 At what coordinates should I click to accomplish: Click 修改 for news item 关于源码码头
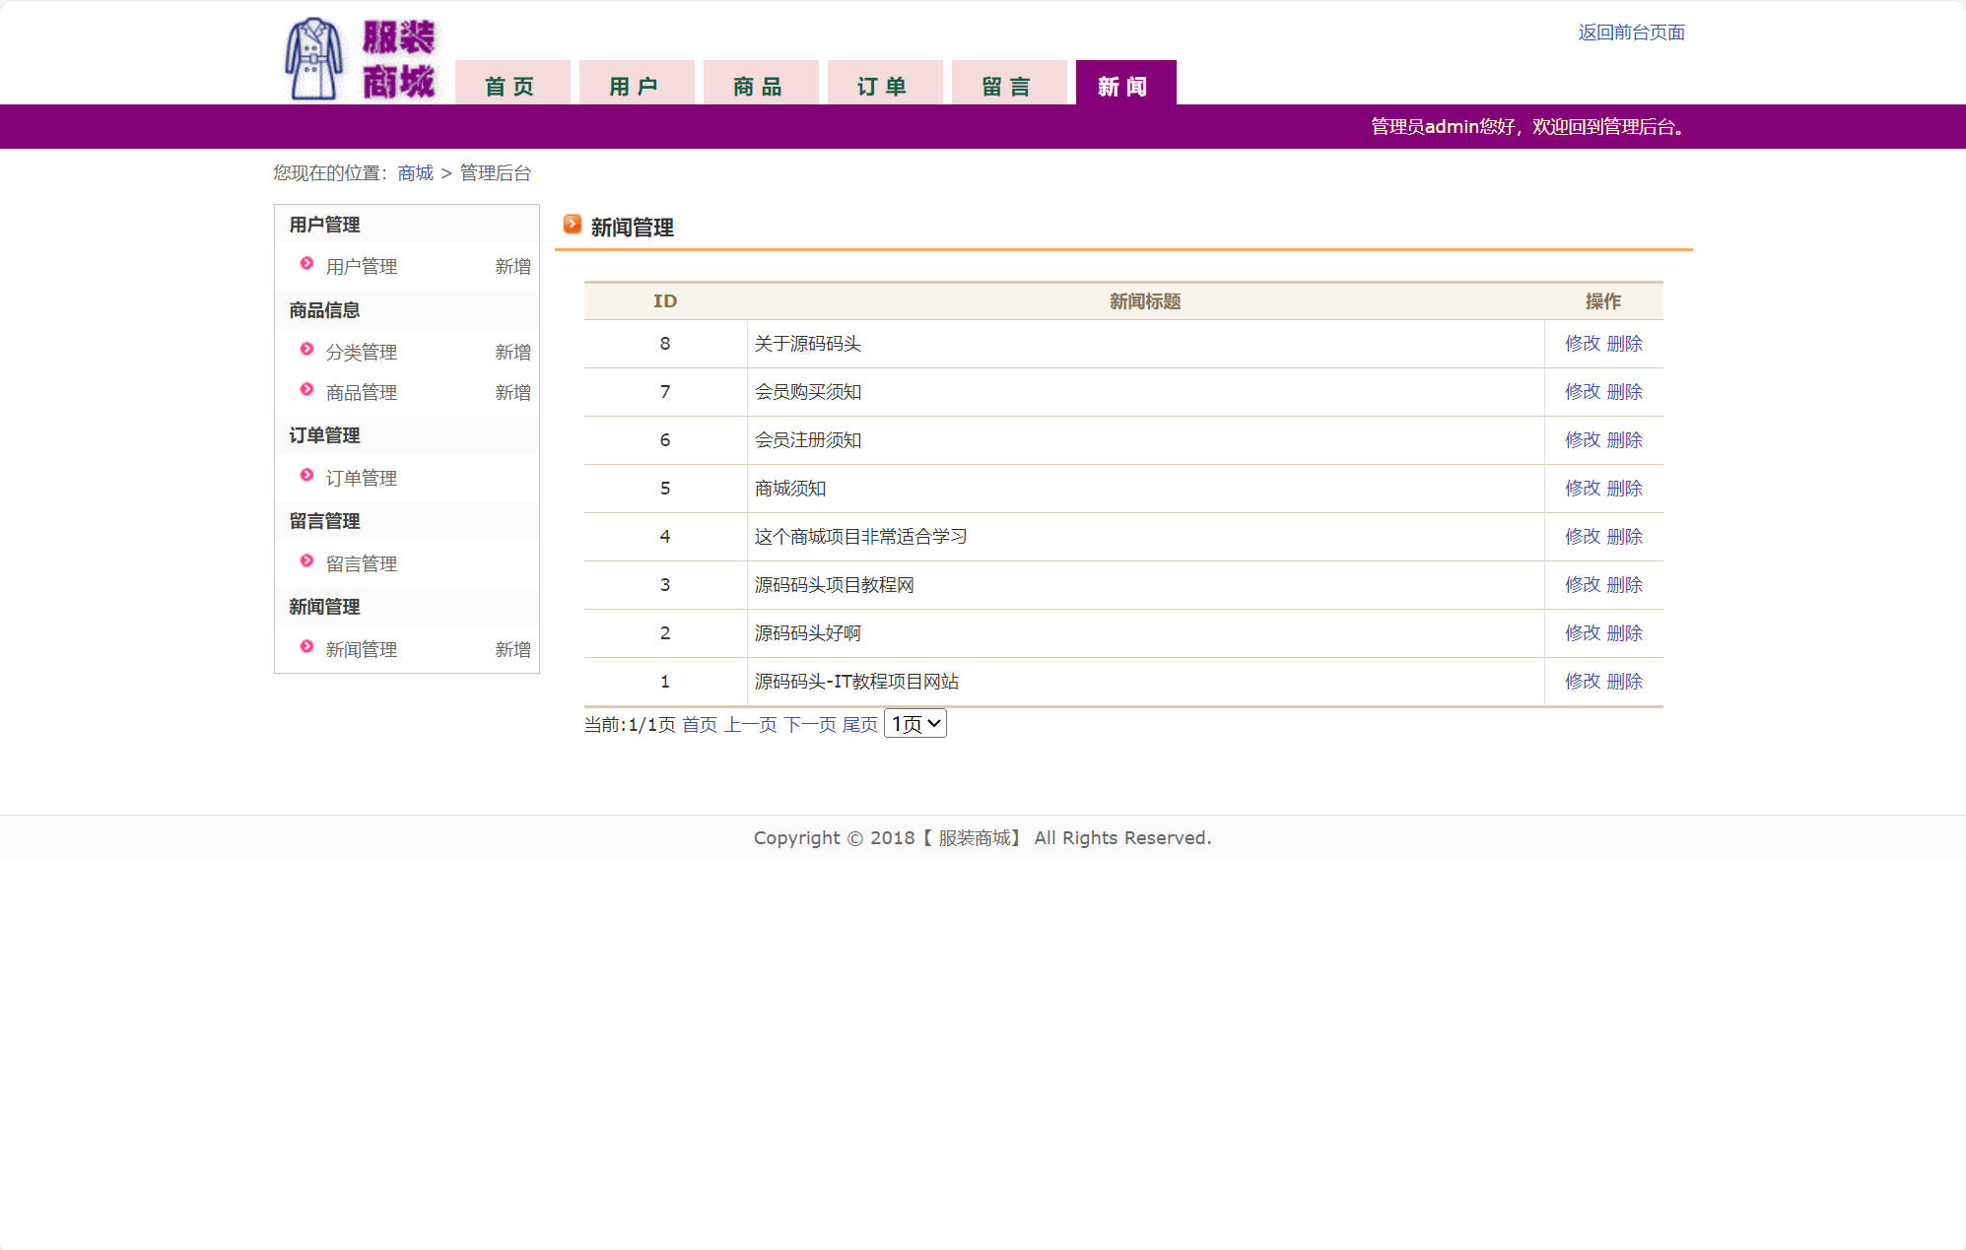tap(1583, 344)
